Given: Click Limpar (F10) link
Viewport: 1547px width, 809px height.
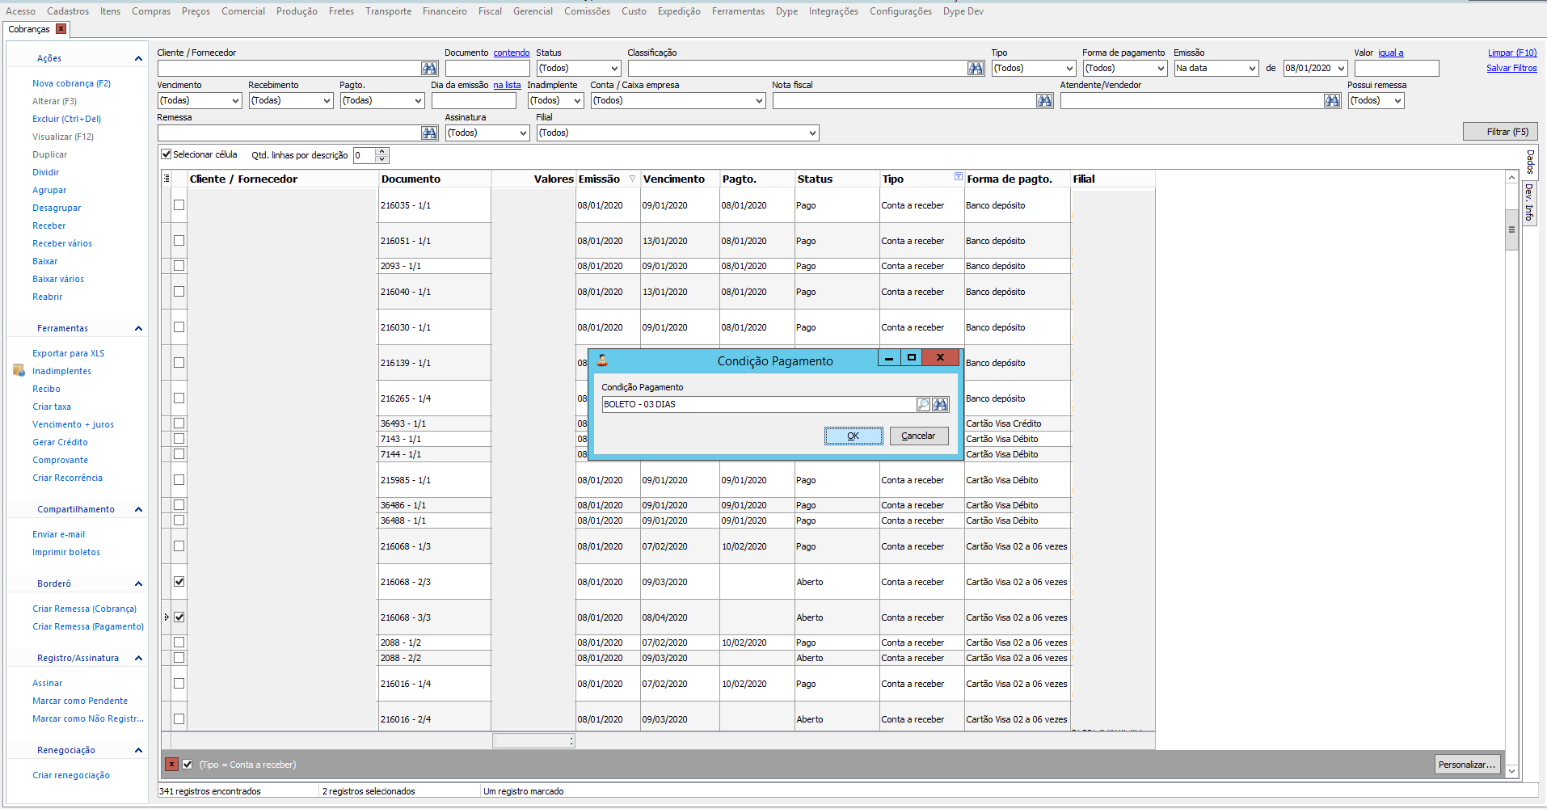Looking at the screenshot, I should point(1512,53).
